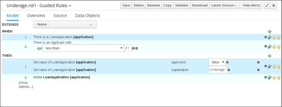Screen dimensions: 282x107
Task: Open the Latest Version dropdown
Action: pos(224,5)
